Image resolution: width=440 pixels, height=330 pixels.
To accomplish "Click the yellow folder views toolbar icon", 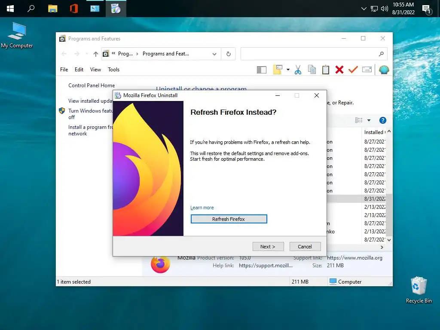I will 278,70.
